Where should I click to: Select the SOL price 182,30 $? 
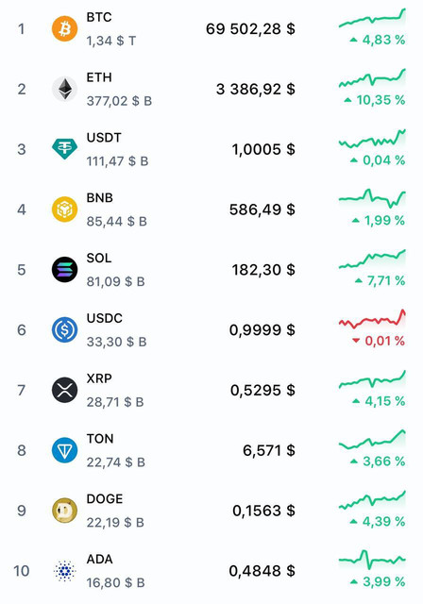[263, 270]
